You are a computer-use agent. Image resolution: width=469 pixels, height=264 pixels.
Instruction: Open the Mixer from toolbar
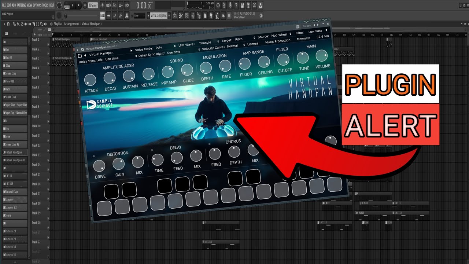pos(192,16)
